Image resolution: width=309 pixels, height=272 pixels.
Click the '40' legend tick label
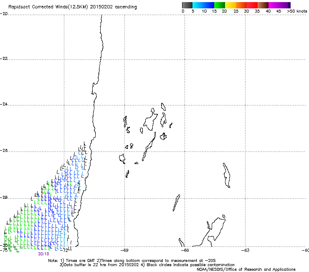pos(268,11)
